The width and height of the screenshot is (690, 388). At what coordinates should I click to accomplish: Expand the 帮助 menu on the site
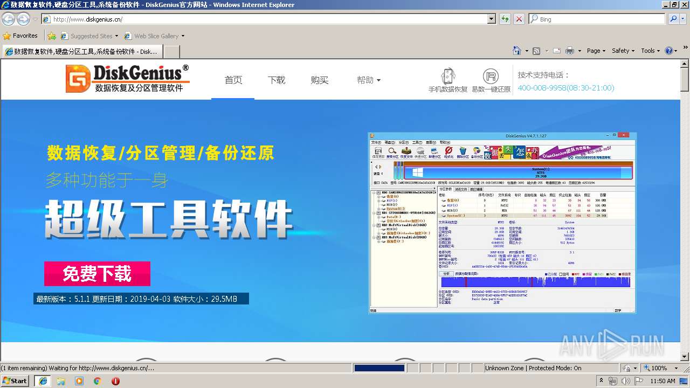(369, 80)
